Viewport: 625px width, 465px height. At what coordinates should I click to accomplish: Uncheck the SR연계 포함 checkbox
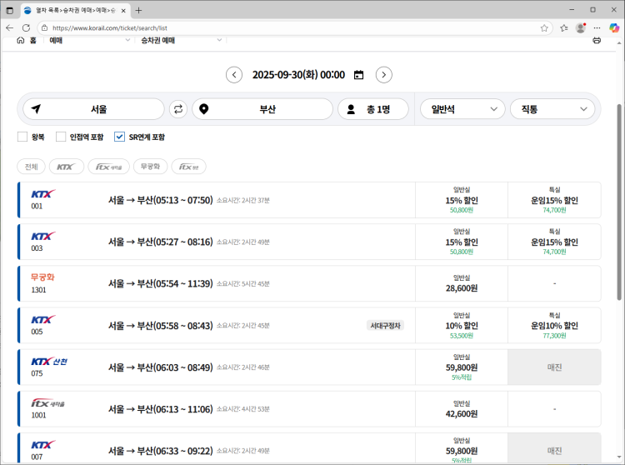119,137
